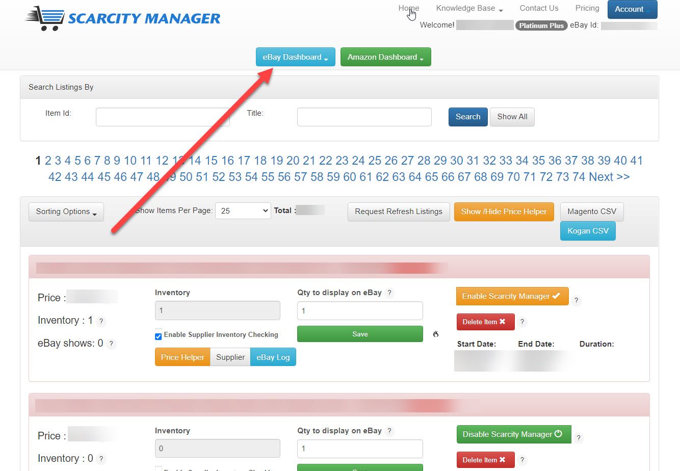
Task: Click Disable Scarcity Manager button
Action: coord(514,434)
